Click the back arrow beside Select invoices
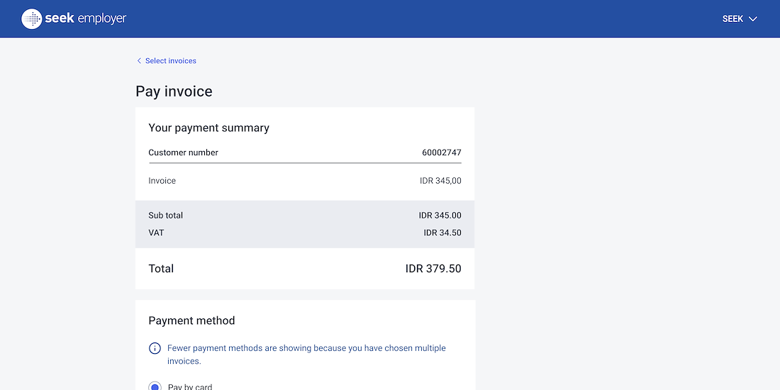Image resolution: width=780 pixels, height=390 pixels. coord(139,61)
